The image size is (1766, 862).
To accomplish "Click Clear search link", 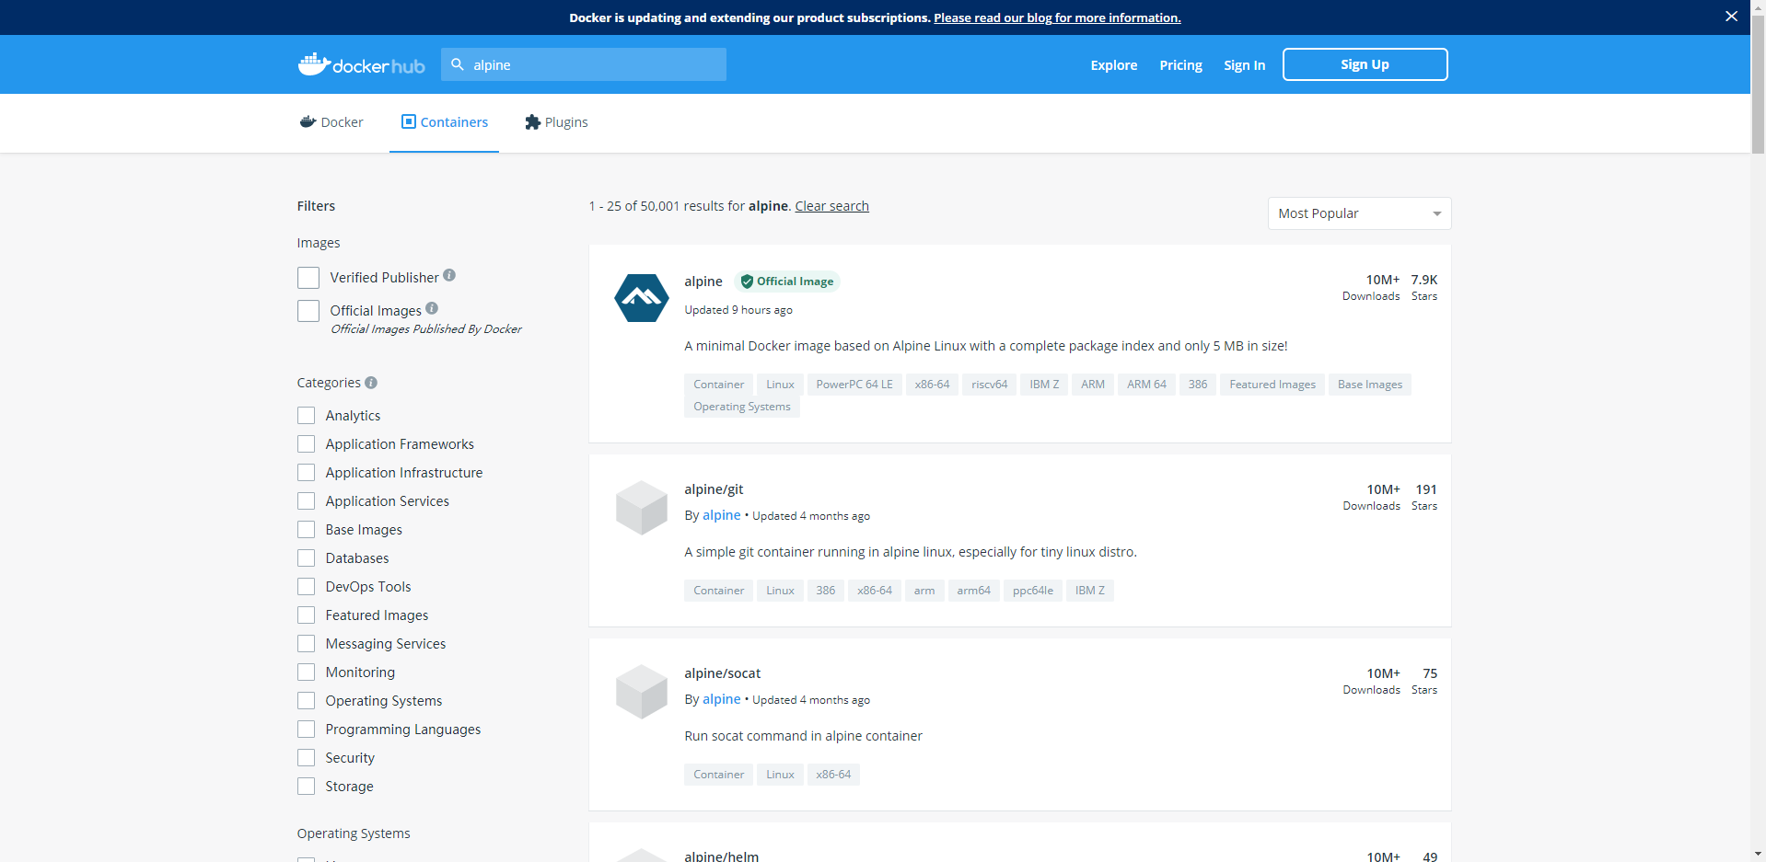I will click(831, 206).
